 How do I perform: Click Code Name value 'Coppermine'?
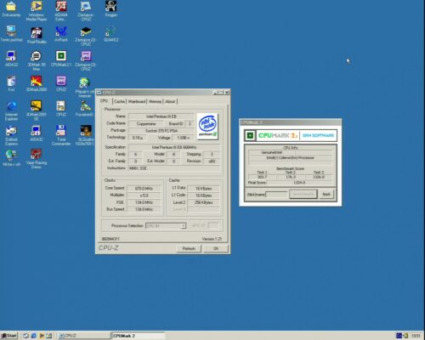(x=146, y=123)
